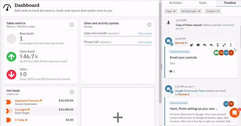Open the Type filter dropdown
241x126 pixels.
coord(171,11)
